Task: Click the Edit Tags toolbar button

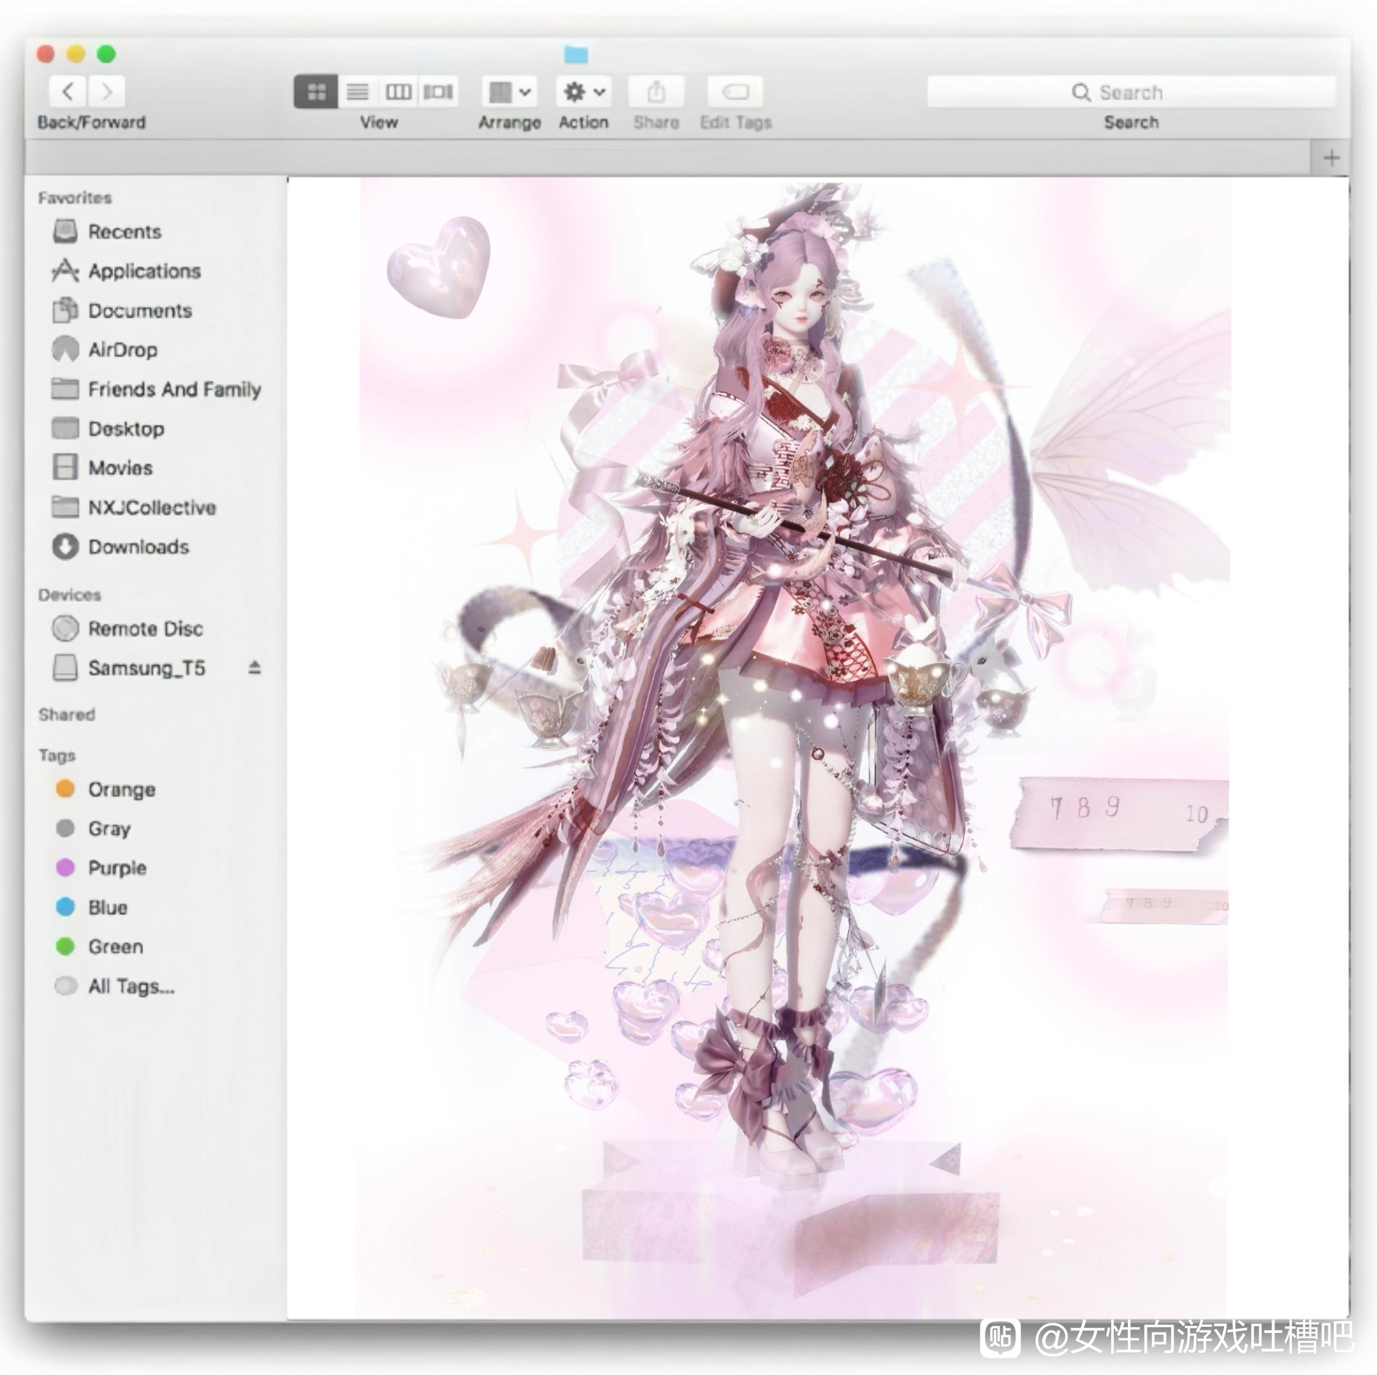Action: [735, 91]
